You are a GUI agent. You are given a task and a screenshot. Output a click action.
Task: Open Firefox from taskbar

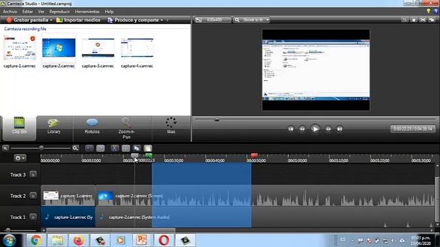point(78,240)
